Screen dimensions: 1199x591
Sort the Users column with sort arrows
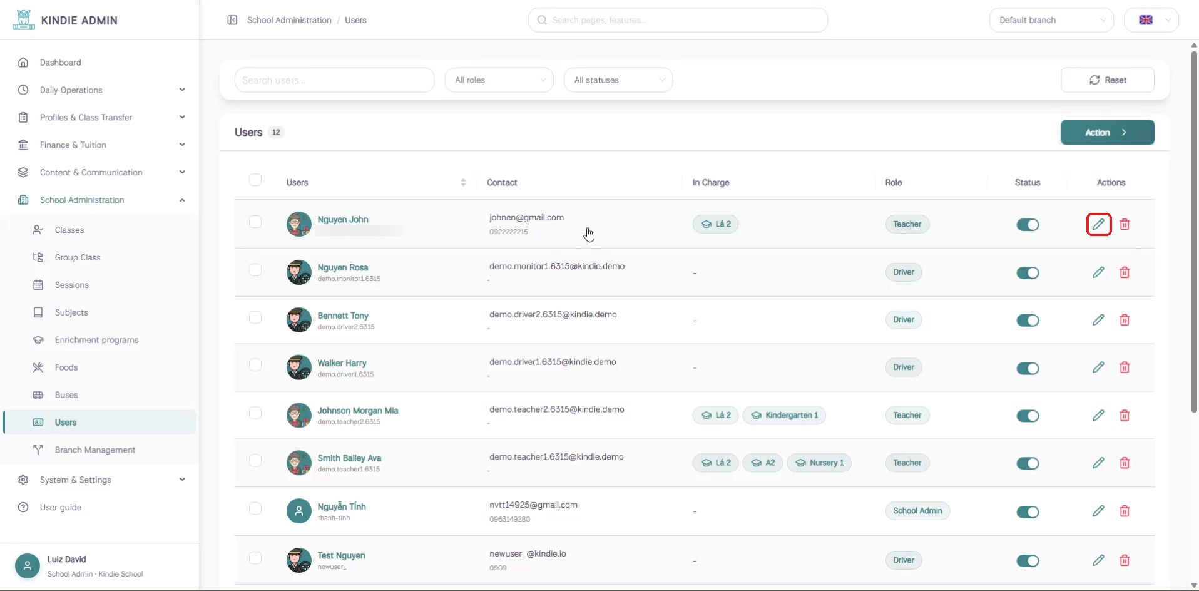click(x=463, y=182)
